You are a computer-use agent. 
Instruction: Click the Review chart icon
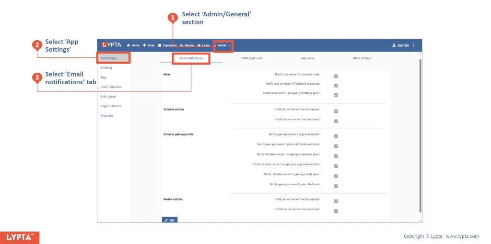point(181,45)
